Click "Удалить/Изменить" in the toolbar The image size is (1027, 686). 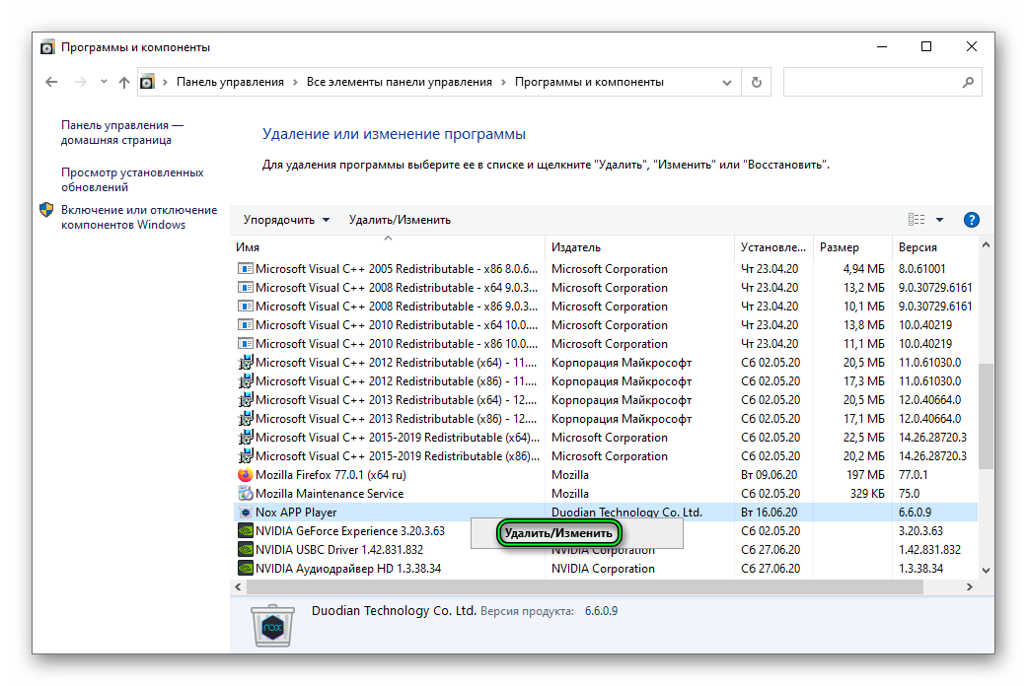coord(400,220)
